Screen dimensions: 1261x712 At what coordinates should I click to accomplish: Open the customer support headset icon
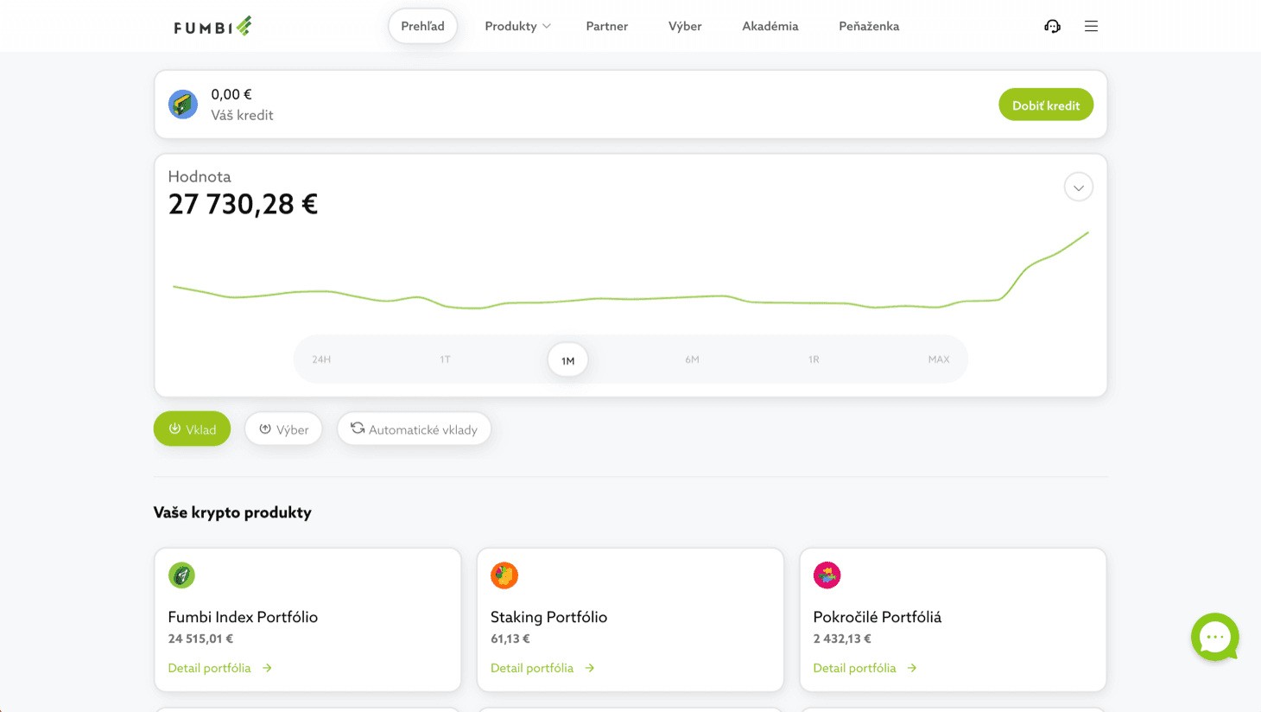(x=1052, y=26)
